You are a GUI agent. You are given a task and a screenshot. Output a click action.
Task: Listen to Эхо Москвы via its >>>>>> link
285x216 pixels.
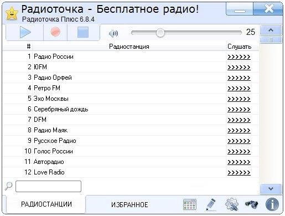[239, 99]
